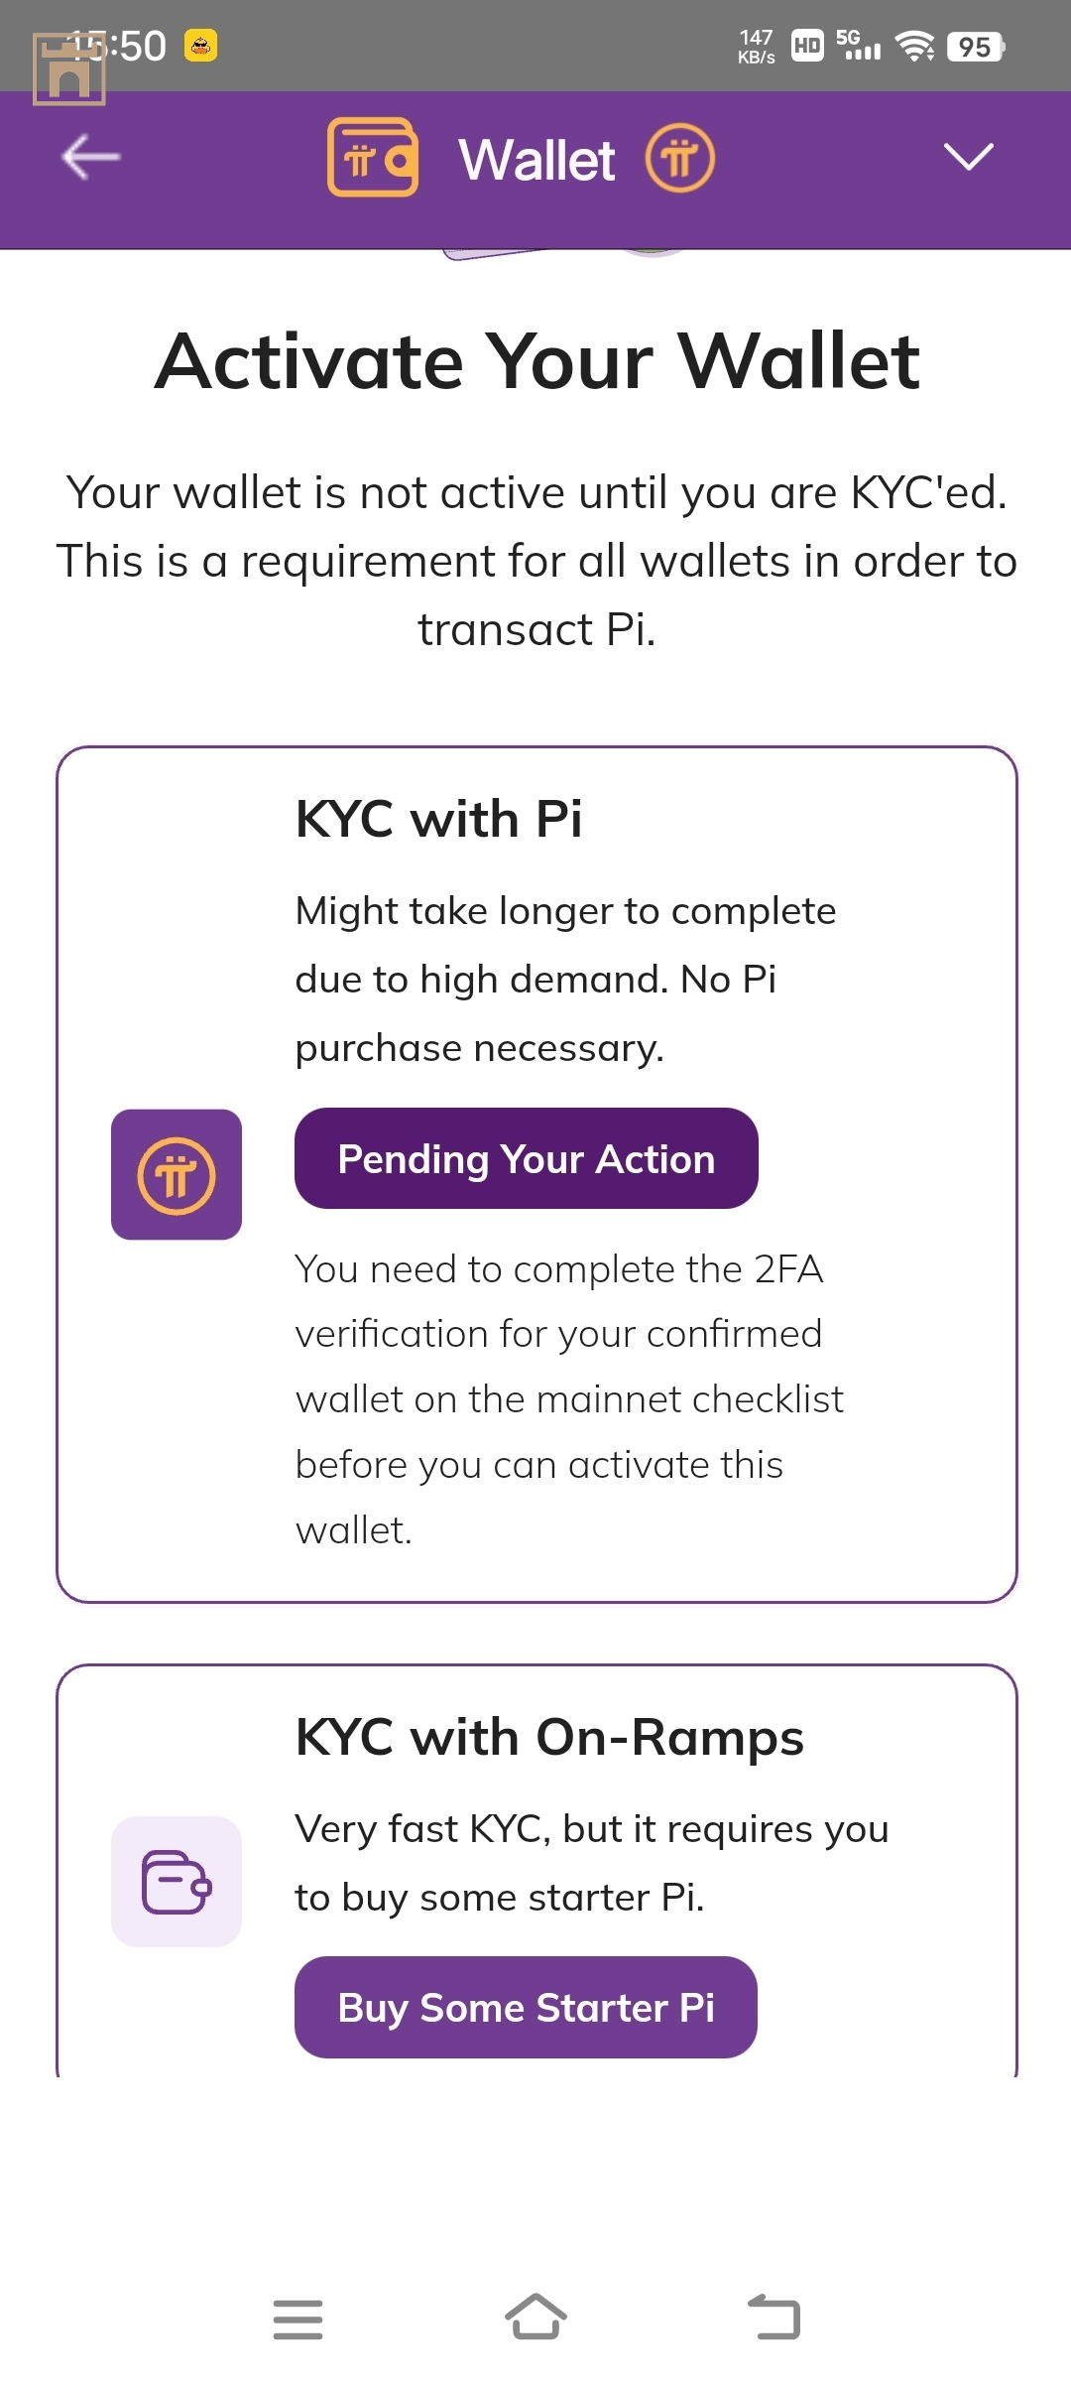Screen dimensions: 1071x2382
Task: Tap the orange wallet icon in header
Action: (373, 157)
